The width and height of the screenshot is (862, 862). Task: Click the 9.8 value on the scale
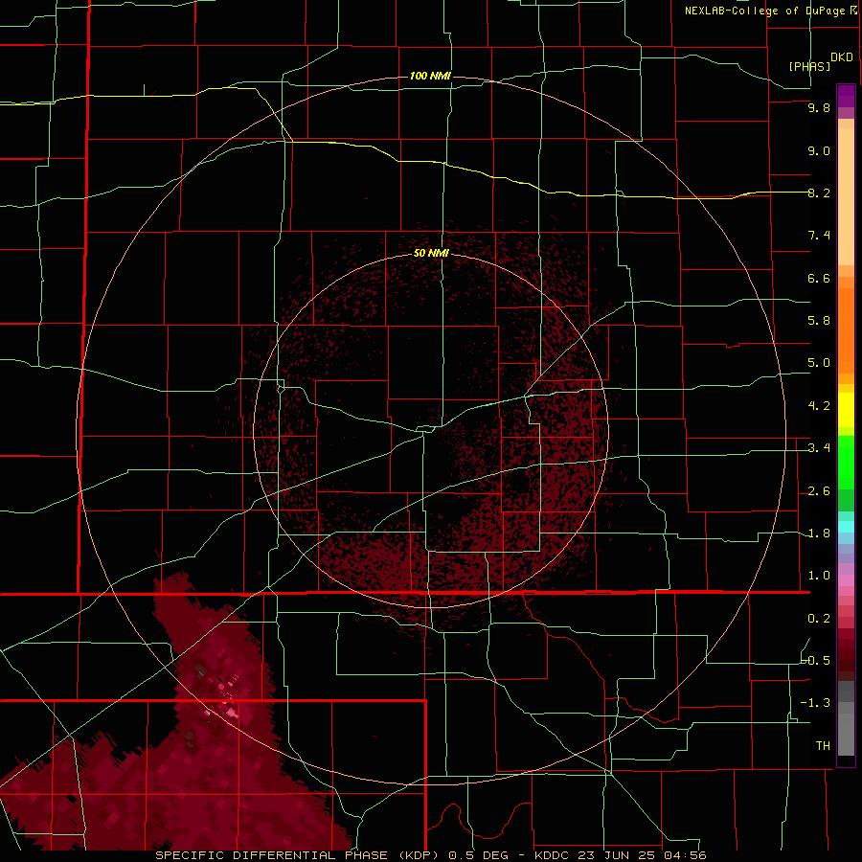click(819, 108)
